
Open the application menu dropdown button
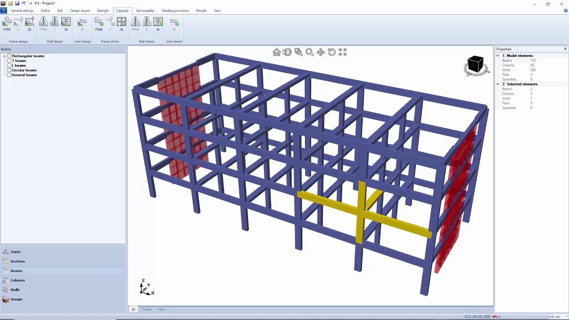coord(4,11)
